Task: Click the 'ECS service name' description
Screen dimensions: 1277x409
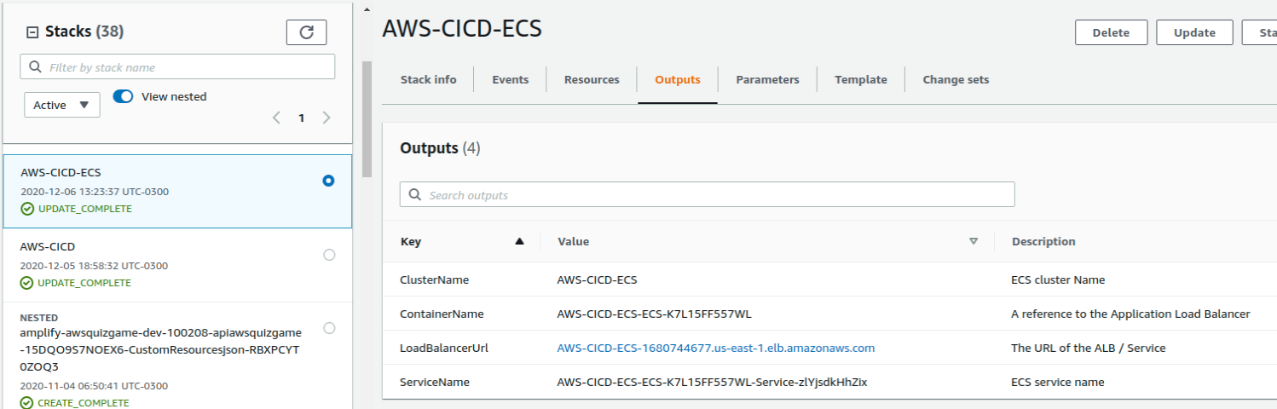Action: point(1057,382)
